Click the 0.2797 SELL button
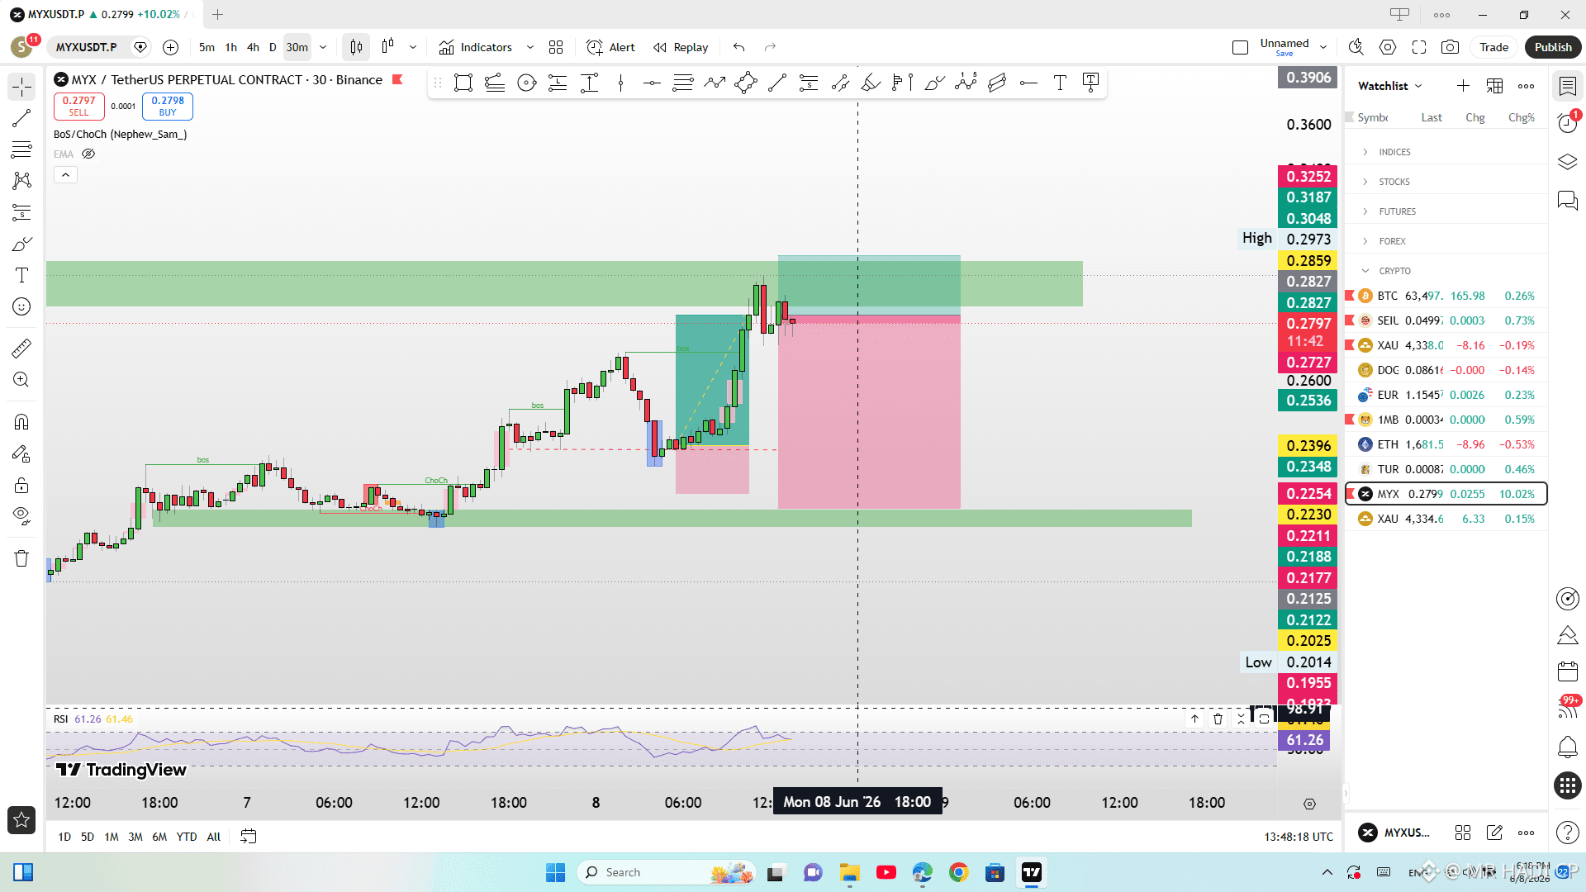The image size is (1586, 892). click(79, 106)
